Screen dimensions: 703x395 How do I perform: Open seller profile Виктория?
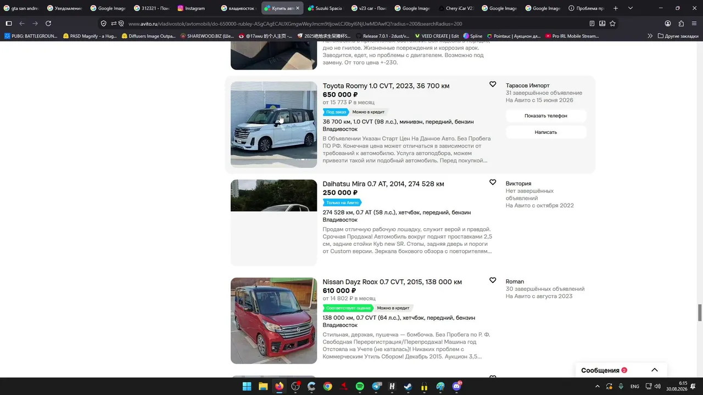(518, 183)
